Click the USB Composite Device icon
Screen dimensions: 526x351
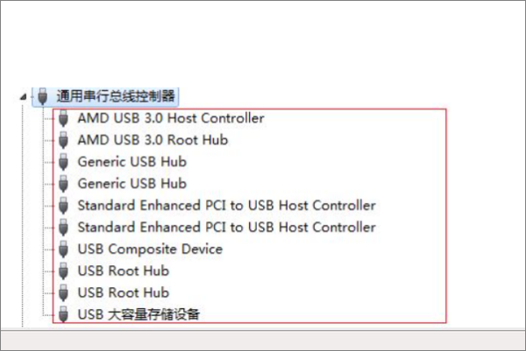pyautogui.click(x=63, y=249)
